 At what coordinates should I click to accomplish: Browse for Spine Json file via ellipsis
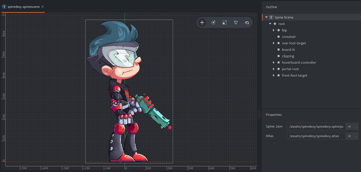tap(355, 127)
